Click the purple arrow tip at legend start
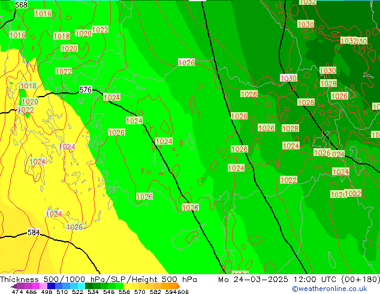Image resolution: width=380 pixels, height=294 pixels. coord(14,286)
